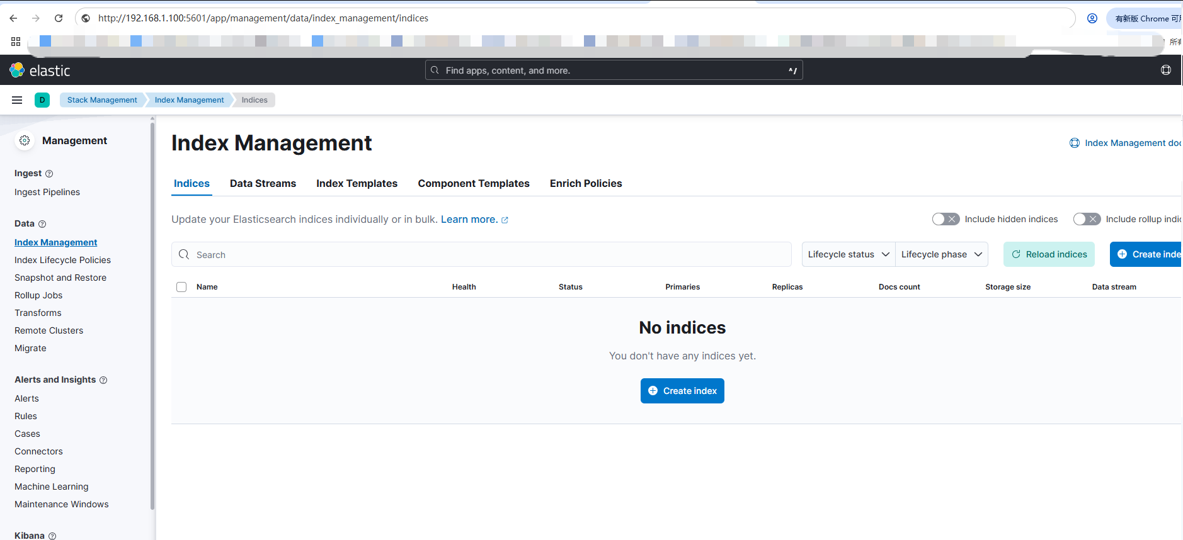Viewport: 1183px width, 540px height.
Task: Click the browser address bar URL
Action: tap(263, 18)
